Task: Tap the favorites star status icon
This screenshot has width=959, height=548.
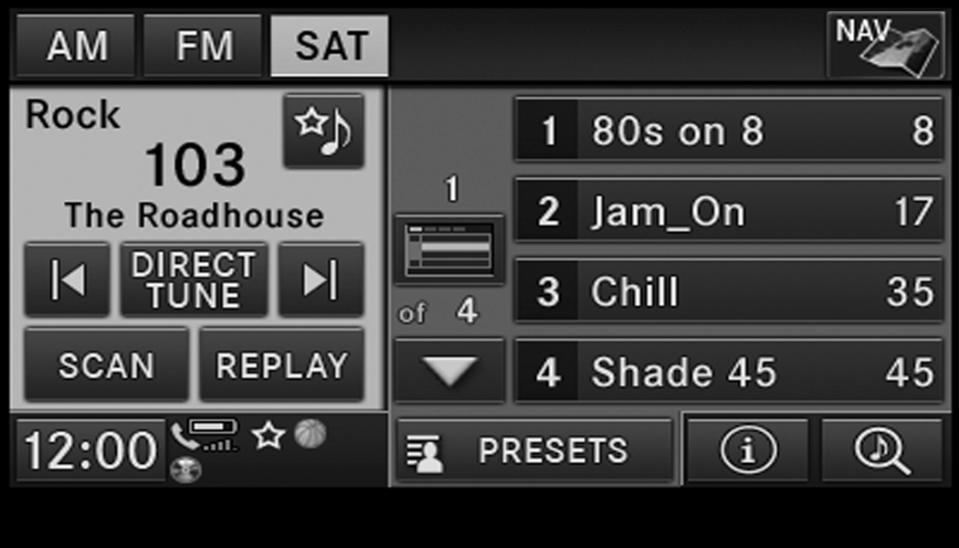Action: [x=269, y=436]
